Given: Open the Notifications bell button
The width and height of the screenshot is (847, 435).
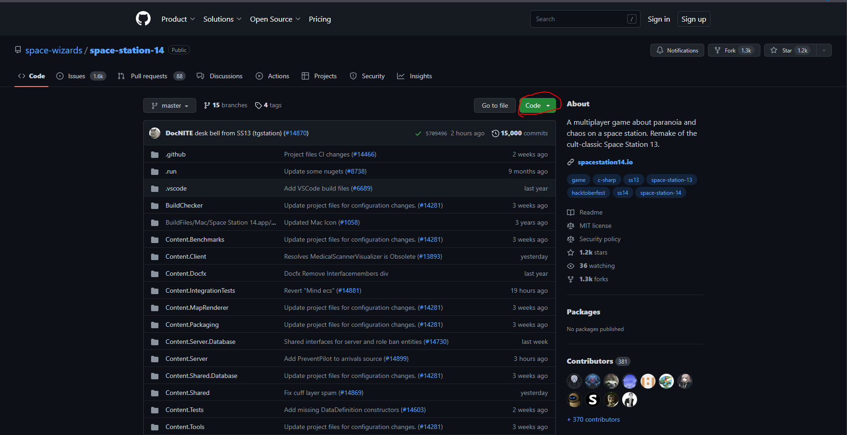Looking at the screenshot, I should pyautogui.click(x=677, y=50).
